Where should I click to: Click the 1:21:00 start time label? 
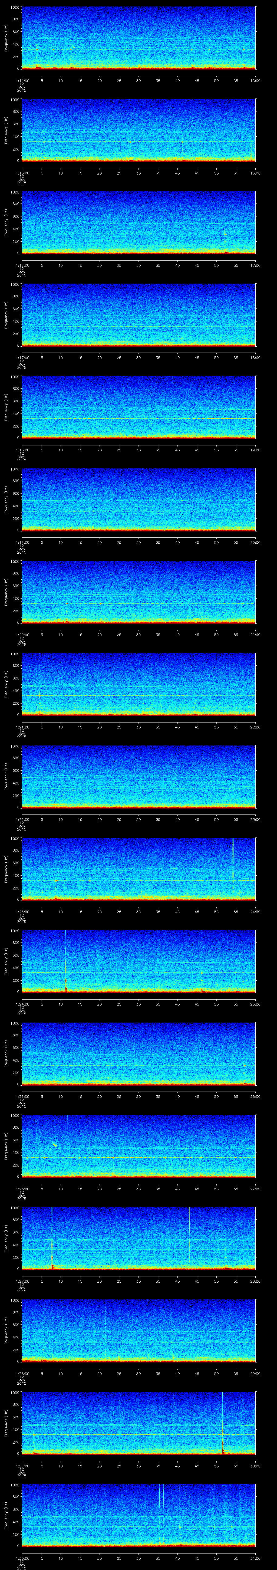coord(22,727)
